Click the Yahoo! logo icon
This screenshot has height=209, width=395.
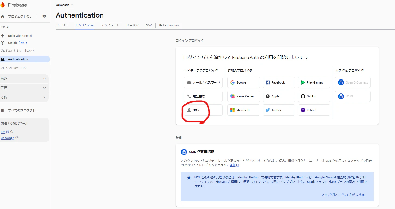click(303, 110)
